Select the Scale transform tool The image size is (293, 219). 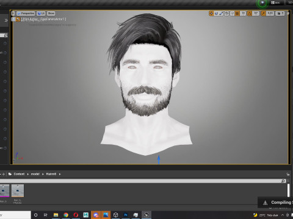(x=221, y=13)
